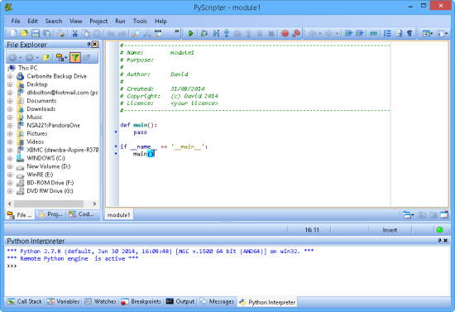Expand the Documents tree node
Screen dimensions: 455x312
click(10, 101)
